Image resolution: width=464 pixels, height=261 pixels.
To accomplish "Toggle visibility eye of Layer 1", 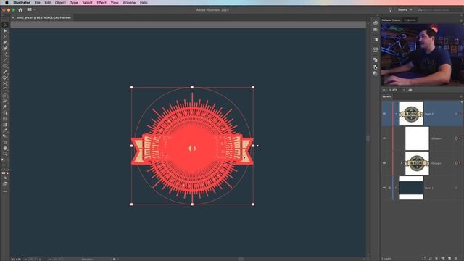I will [384, 188].
